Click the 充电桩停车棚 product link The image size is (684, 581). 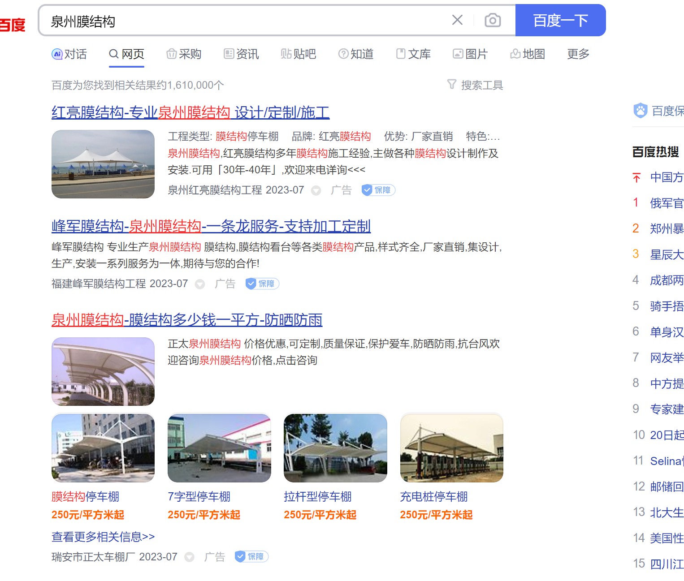[x=434, y=497]
